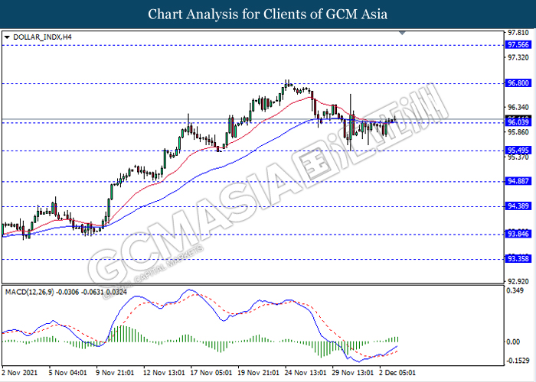Click the 95.495 price level label
The width and height of the screenshot is (536, 382).
click(x=518, y=151)
